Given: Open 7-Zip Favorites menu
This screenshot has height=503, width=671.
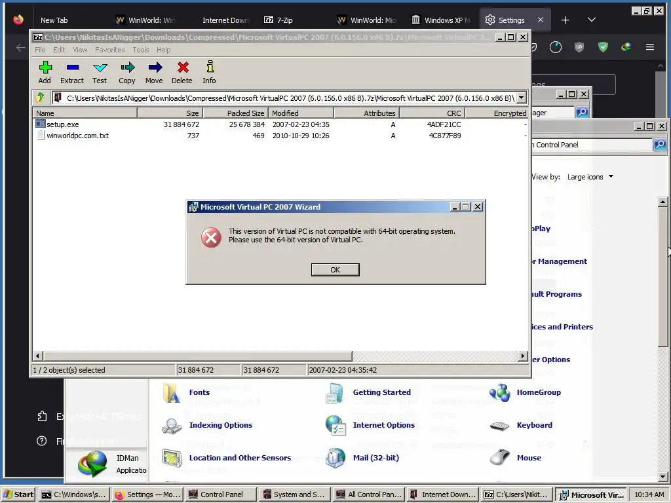Looking at the screenshot, I should [x=110, y=50].
